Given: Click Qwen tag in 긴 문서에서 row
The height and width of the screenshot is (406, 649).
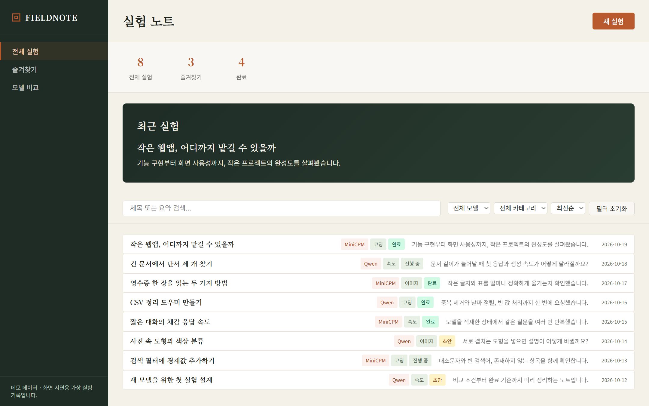Looking at the screenshot, I should coord(371,264).
